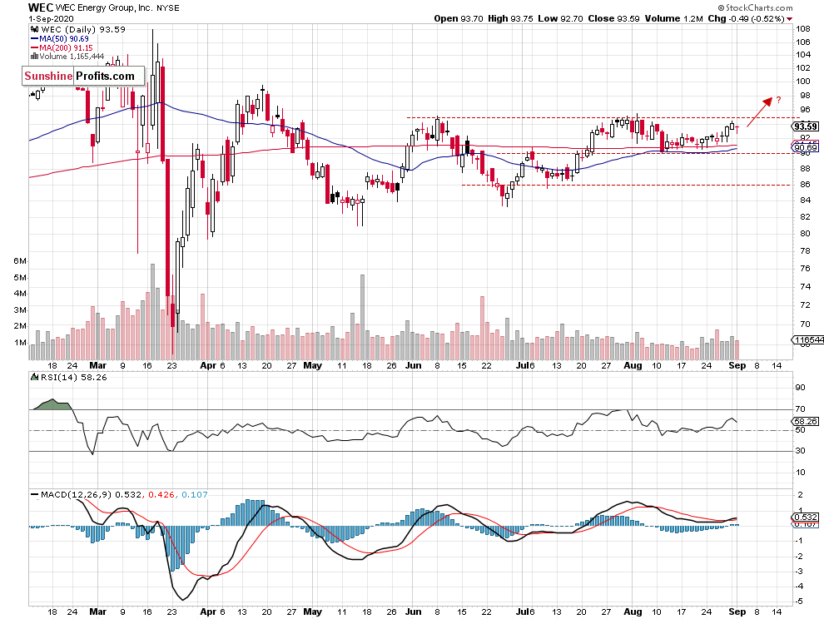Click the blue 0.107 histogram value
Viewport: 824px width, 619px height.
point(195,494)
